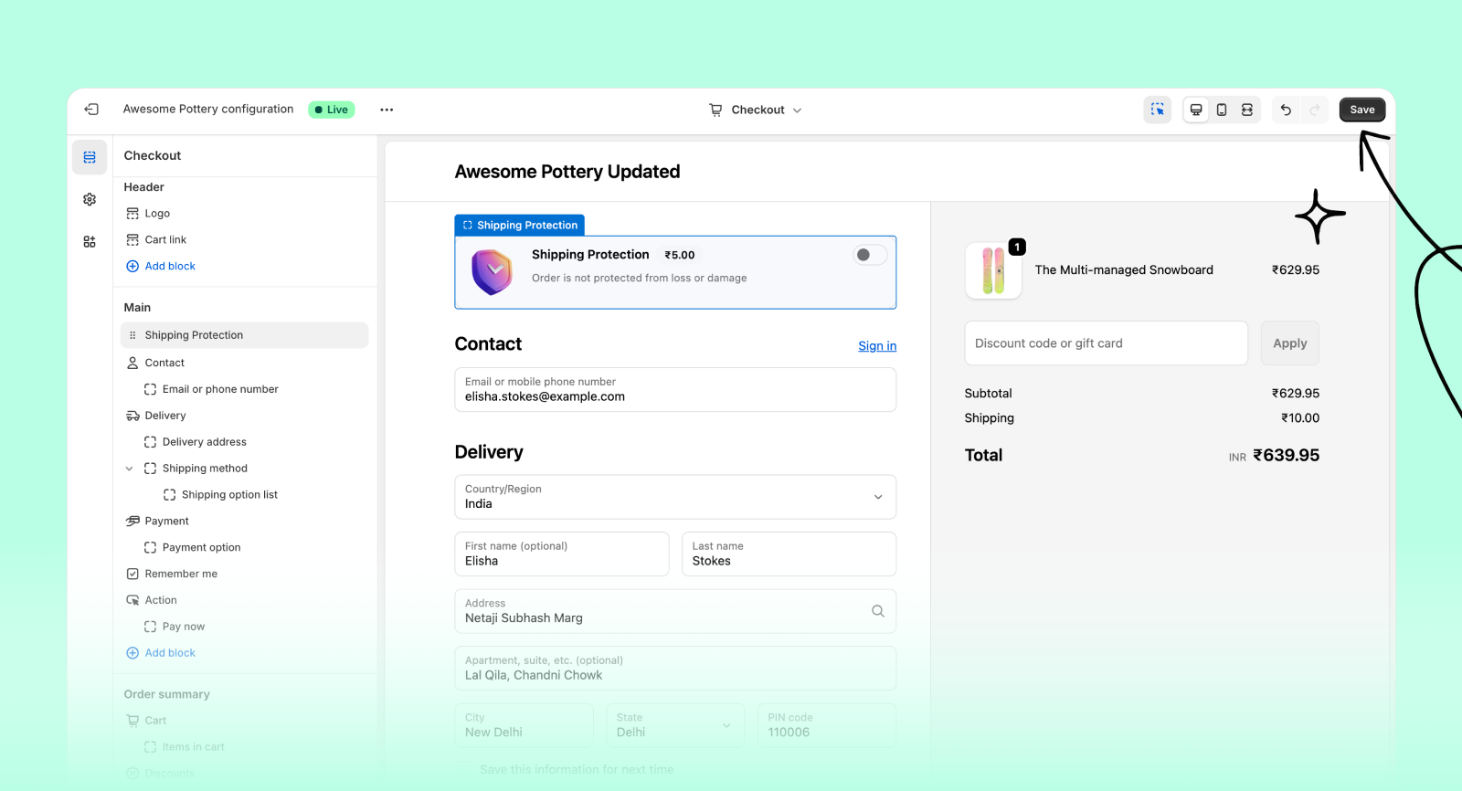Viewport: 1462px width, 791px height.
Task: Enable the Shipping Protection toggle
Action: click(x=869, y=255)
